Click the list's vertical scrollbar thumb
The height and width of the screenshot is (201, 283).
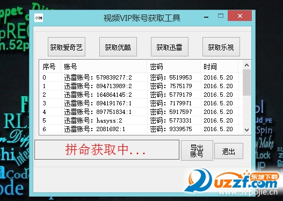(246, 83)
